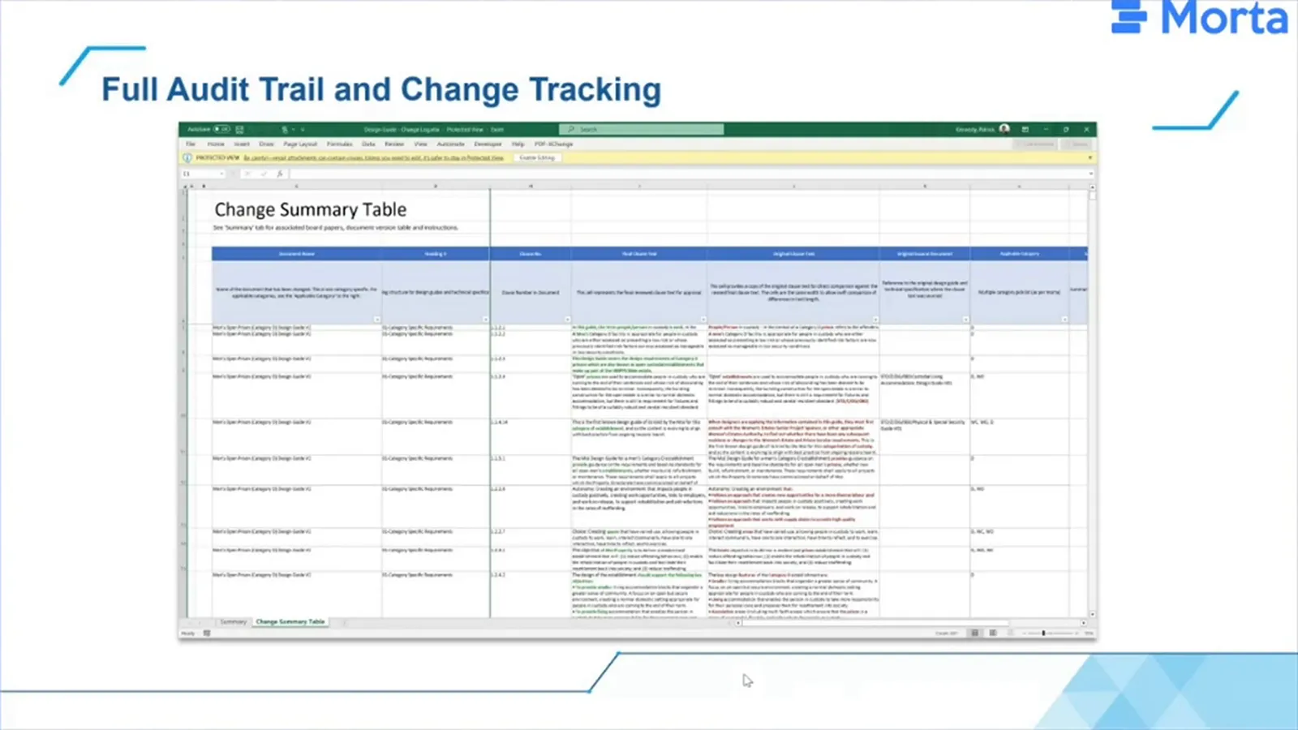Open the PDF-XChange ribbon tab
This screenshot has height=730, width=1298.
553,144
